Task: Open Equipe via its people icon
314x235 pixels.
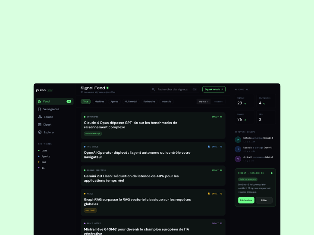Action: [x=40, y=117]
